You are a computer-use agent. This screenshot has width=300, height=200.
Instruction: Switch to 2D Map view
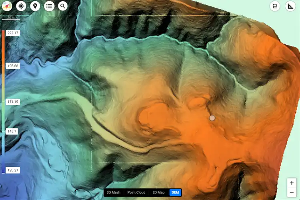click(158, 192)
